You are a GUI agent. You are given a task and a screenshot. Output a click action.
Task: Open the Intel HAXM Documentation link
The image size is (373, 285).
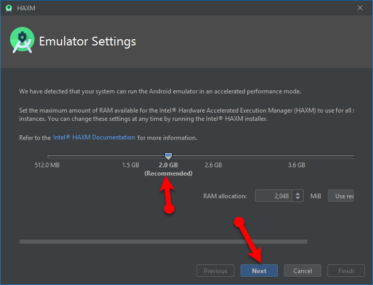click(x=94, y=138)
